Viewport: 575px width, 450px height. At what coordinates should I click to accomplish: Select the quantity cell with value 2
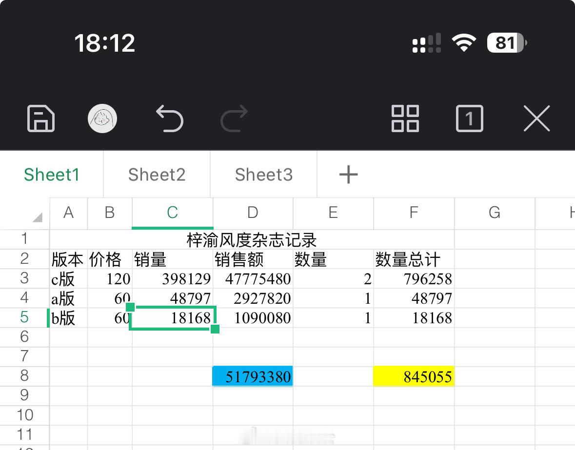pyautogui.click(x=333, y=279)
